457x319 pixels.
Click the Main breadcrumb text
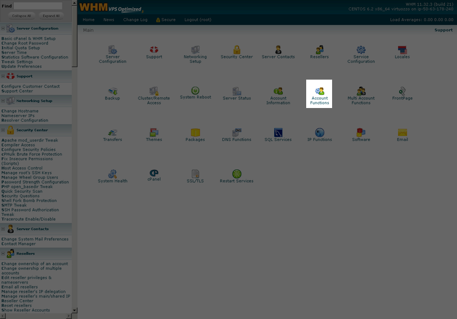[x=88, y=30]
